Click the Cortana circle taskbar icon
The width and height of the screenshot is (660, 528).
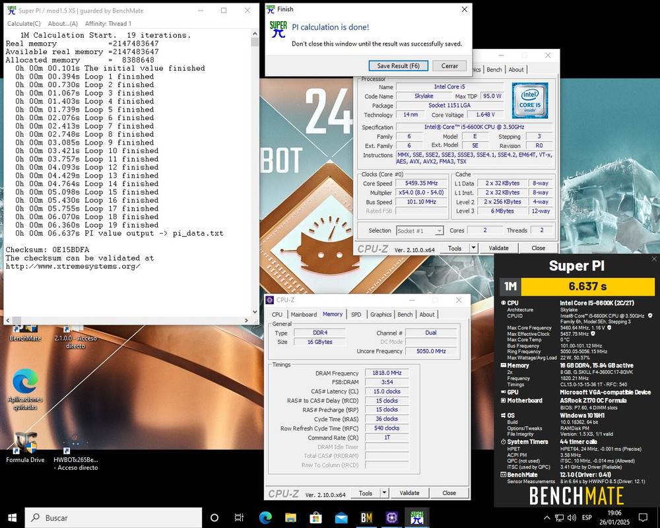[x=214, y=517]
